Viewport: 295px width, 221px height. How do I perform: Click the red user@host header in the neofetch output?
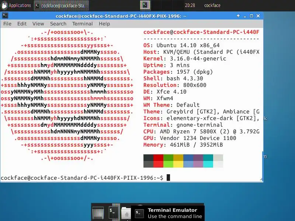pos(201,32)
